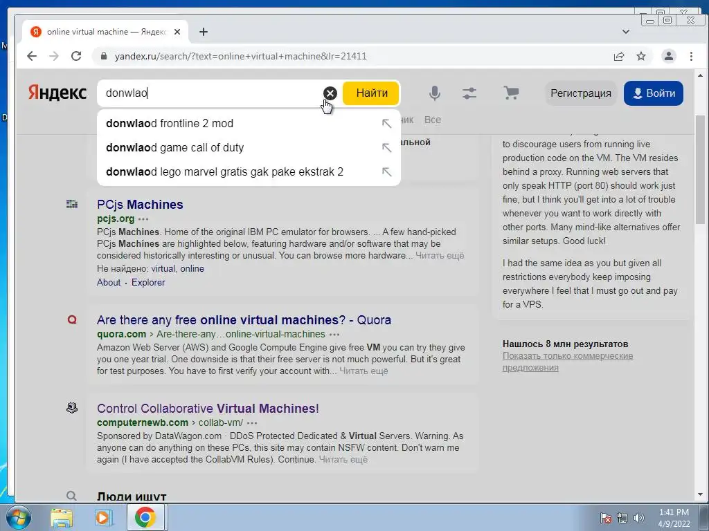This screenshot has height=531, width=709.
Task: Open network tray icon
Action: click(x=622, y=518)
